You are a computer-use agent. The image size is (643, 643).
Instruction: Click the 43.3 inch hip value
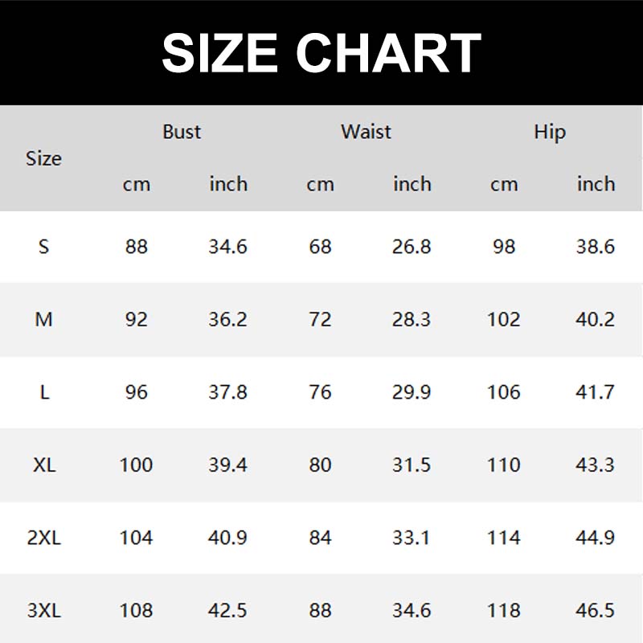pos(596,465)
